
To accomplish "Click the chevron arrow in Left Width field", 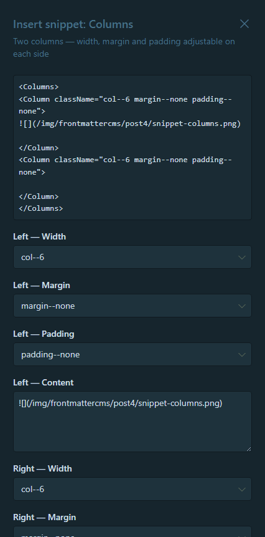I will tap(242, 257).
